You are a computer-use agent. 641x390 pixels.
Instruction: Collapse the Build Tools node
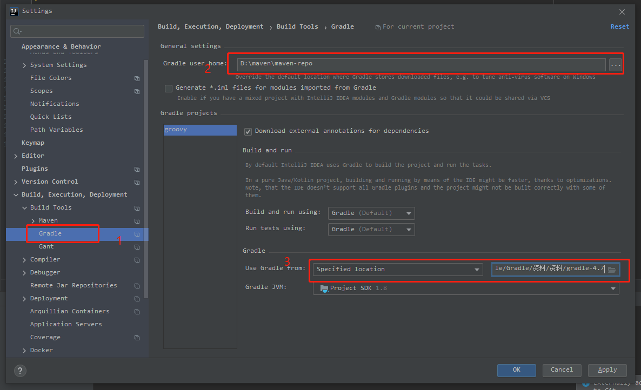click(24, 208)
